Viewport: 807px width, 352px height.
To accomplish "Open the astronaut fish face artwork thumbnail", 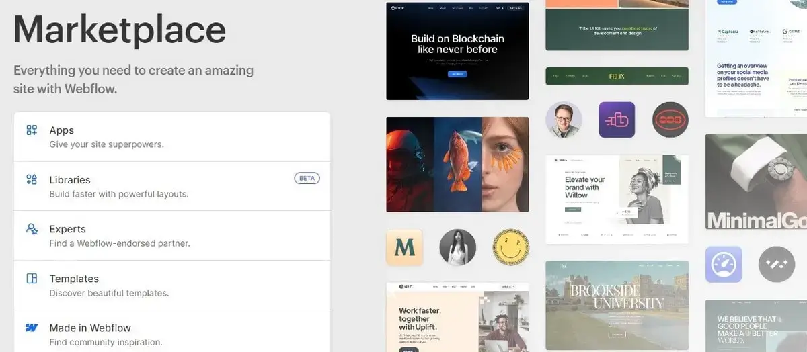I will [457, 165].
